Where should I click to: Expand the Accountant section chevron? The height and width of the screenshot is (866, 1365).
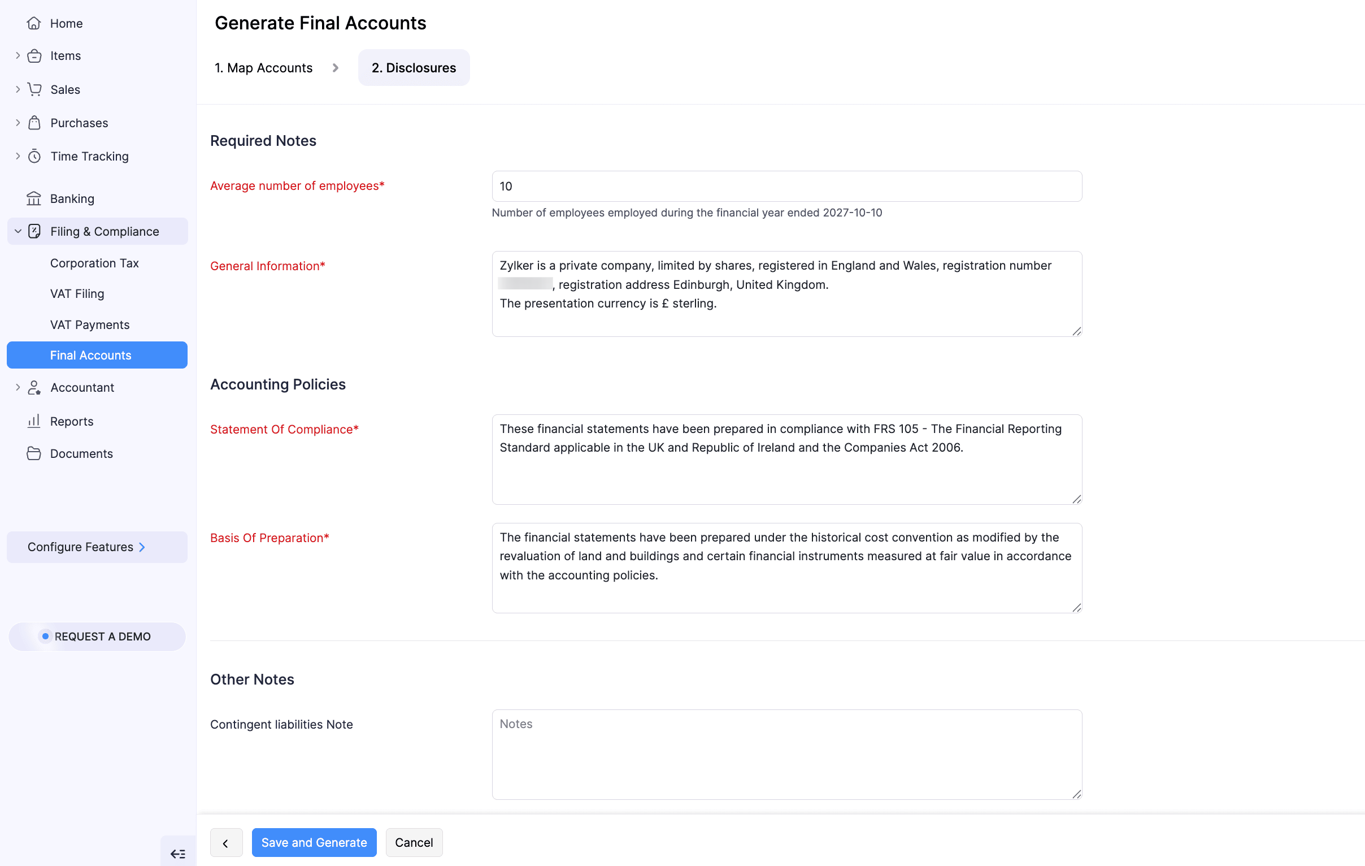tap(18, 387)
